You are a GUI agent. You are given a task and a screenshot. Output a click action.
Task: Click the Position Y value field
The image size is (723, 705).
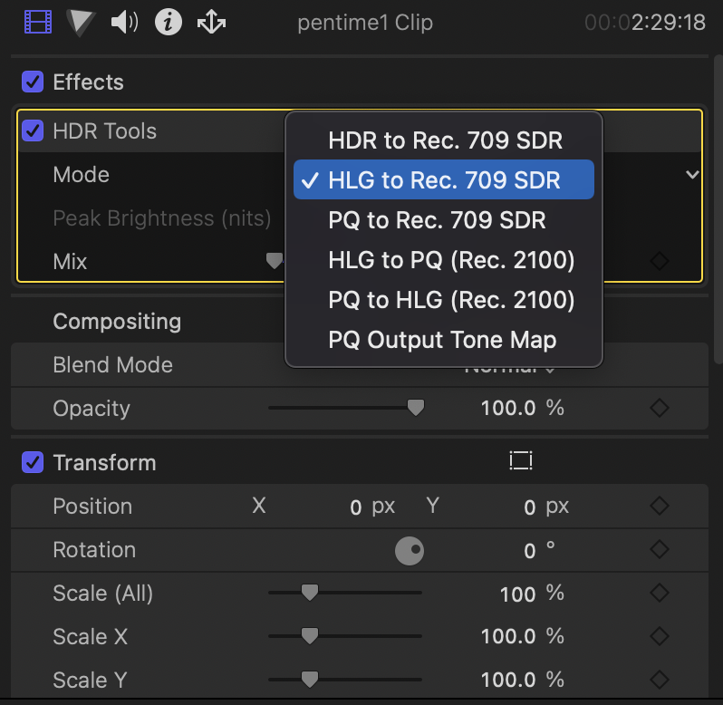tap(529, 507)
